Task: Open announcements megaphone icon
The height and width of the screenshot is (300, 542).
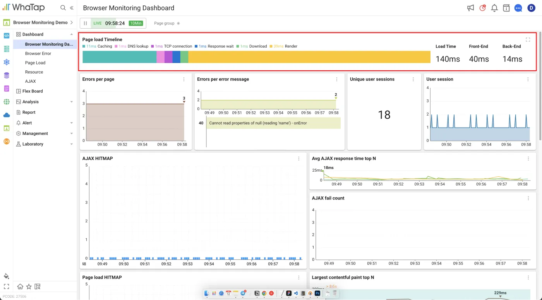Action: 470,8
